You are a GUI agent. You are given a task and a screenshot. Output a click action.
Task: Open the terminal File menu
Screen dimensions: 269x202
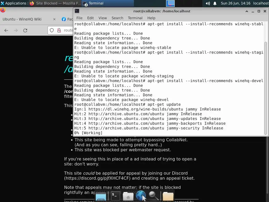79,18
